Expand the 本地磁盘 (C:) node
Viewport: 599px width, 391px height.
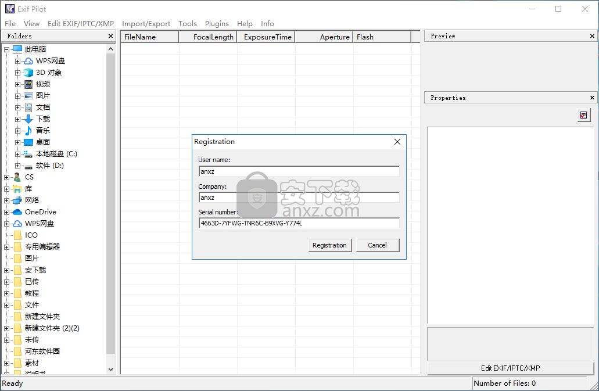[x=17, y=155]
